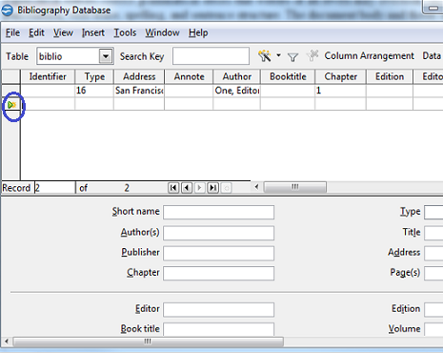
Task: Open the View menu
Action: coord(63,32)
